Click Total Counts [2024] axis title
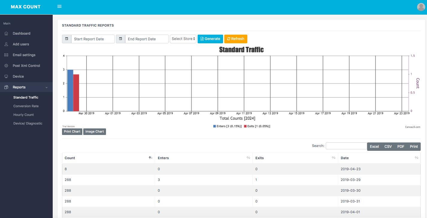This screenshot has width=427, height=218. [237, 119]
